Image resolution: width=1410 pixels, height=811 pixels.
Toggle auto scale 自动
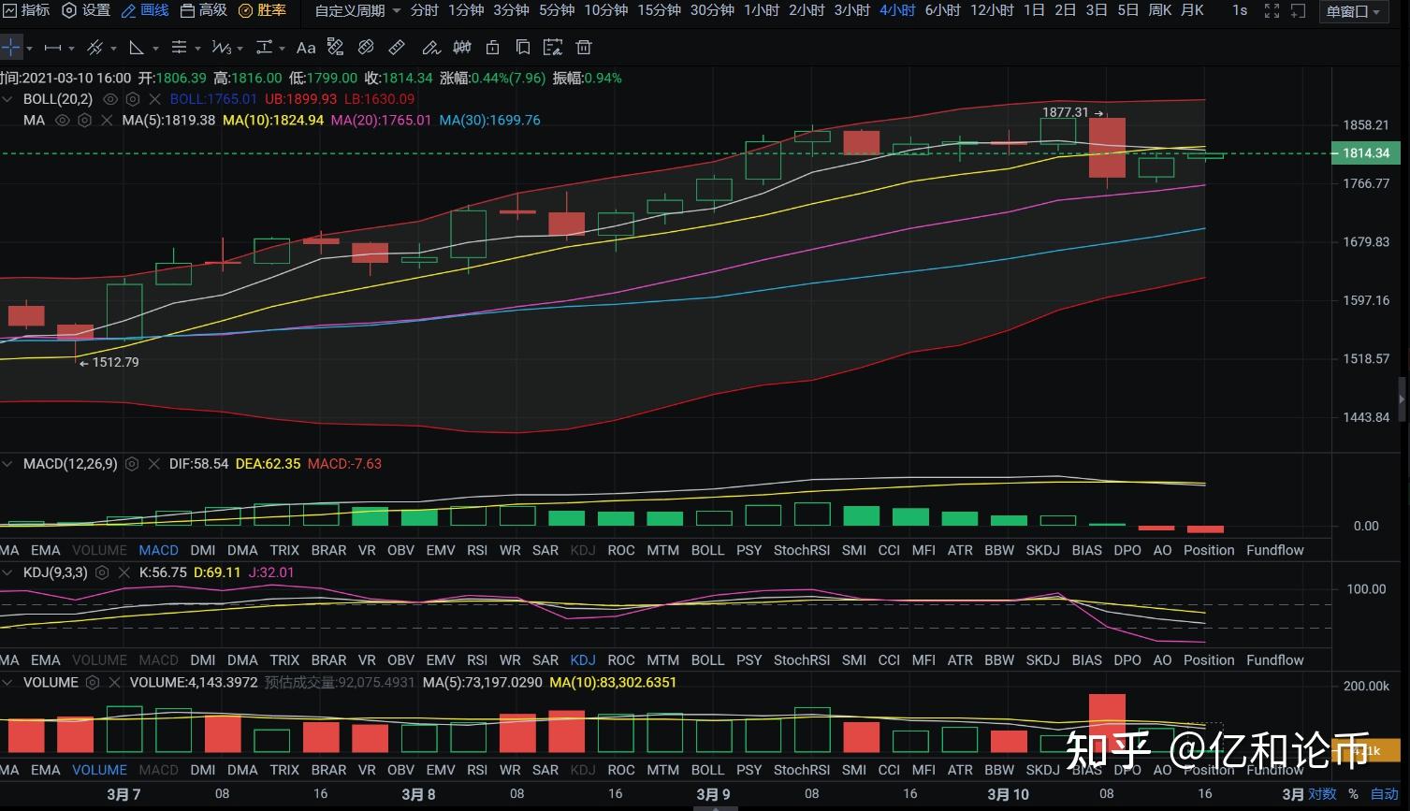[x=1385, y=794]
